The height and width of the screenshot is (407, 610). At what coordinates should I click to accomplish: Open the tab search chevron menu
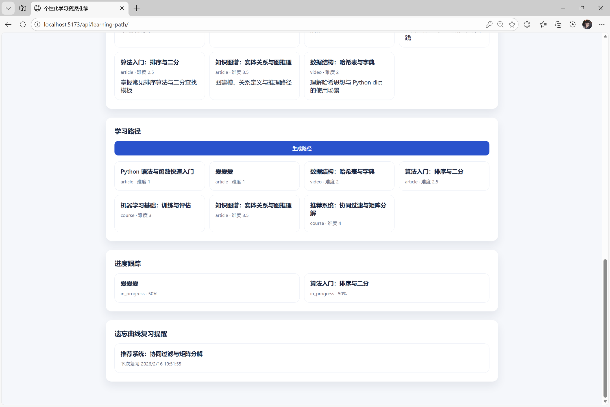tap(8, 8)
